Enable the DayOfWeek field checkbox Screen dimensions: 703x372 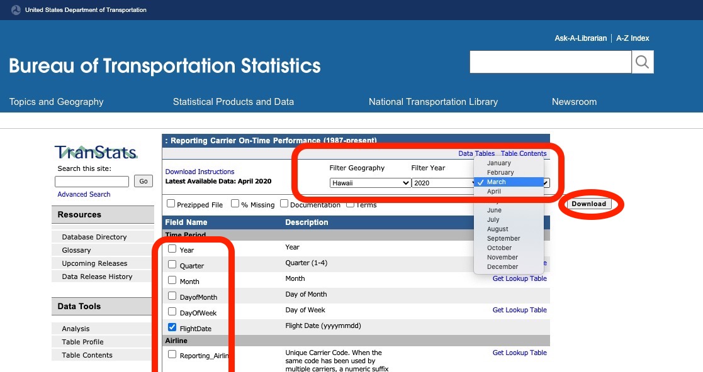172,312
